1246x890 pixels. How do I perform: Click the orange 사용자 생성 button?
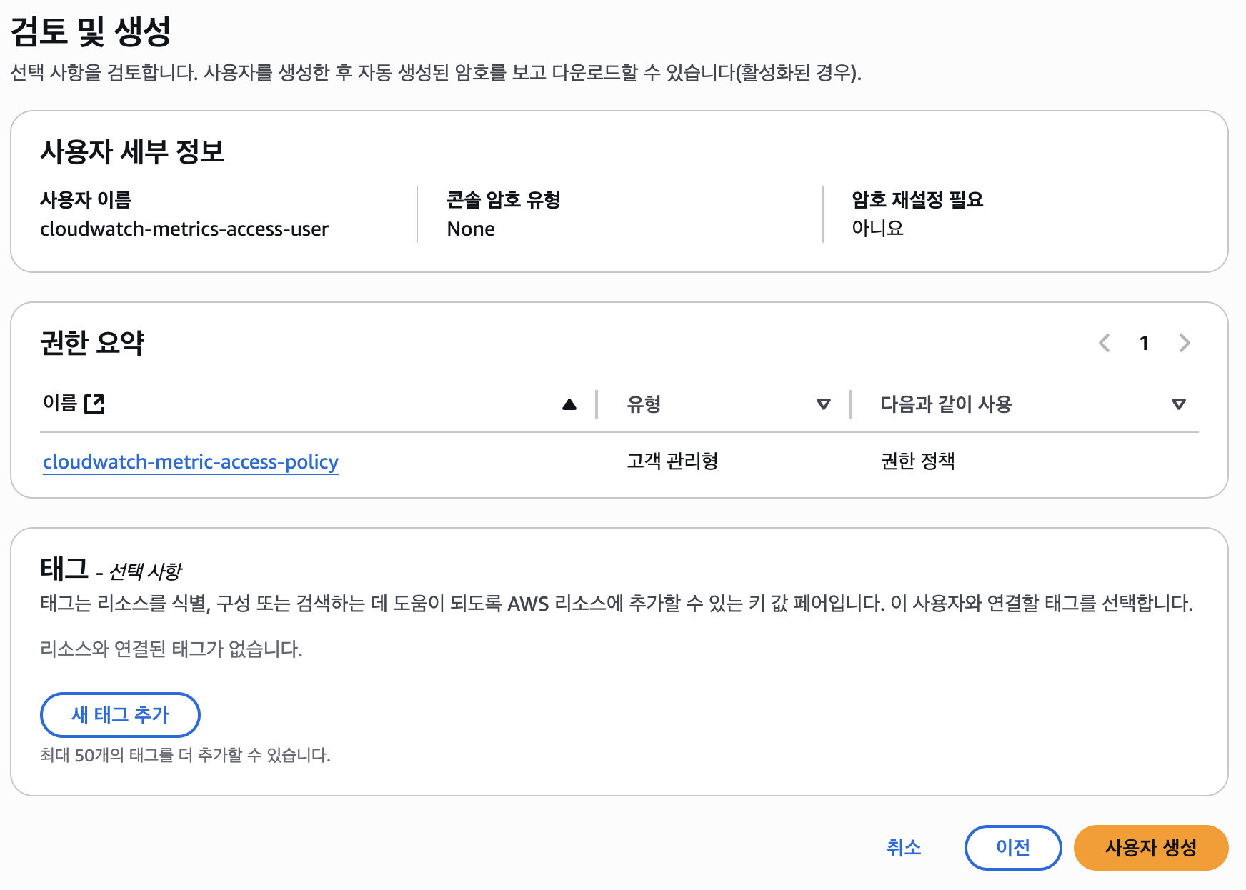pyautogui.click(x=1150, y=848)
